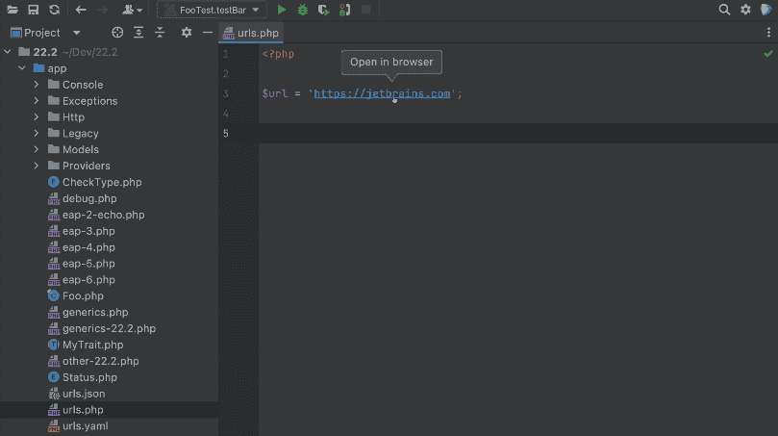Open the file/folder icon in toolbar

tap(13, 10)
